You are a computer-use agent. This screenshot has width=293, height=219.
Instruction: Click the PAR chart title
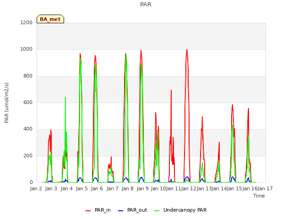146,4
